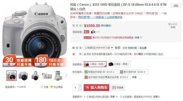Image resolution: width=183 pixels, height=101 pixels.
Task: Select 大情圣 (黑色) color option
Action: [x=119, y=64]
